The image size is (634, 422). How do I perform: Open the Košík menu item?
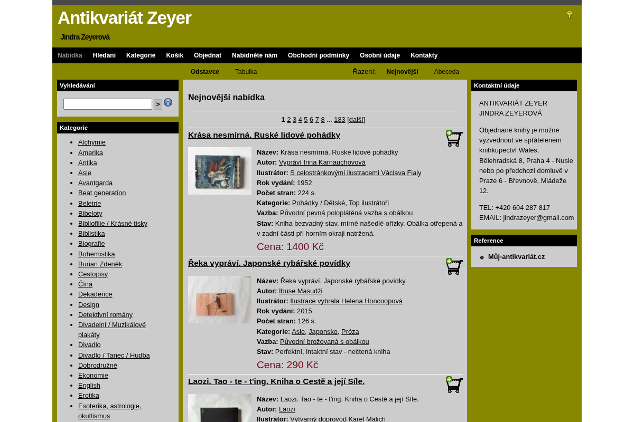174,55
